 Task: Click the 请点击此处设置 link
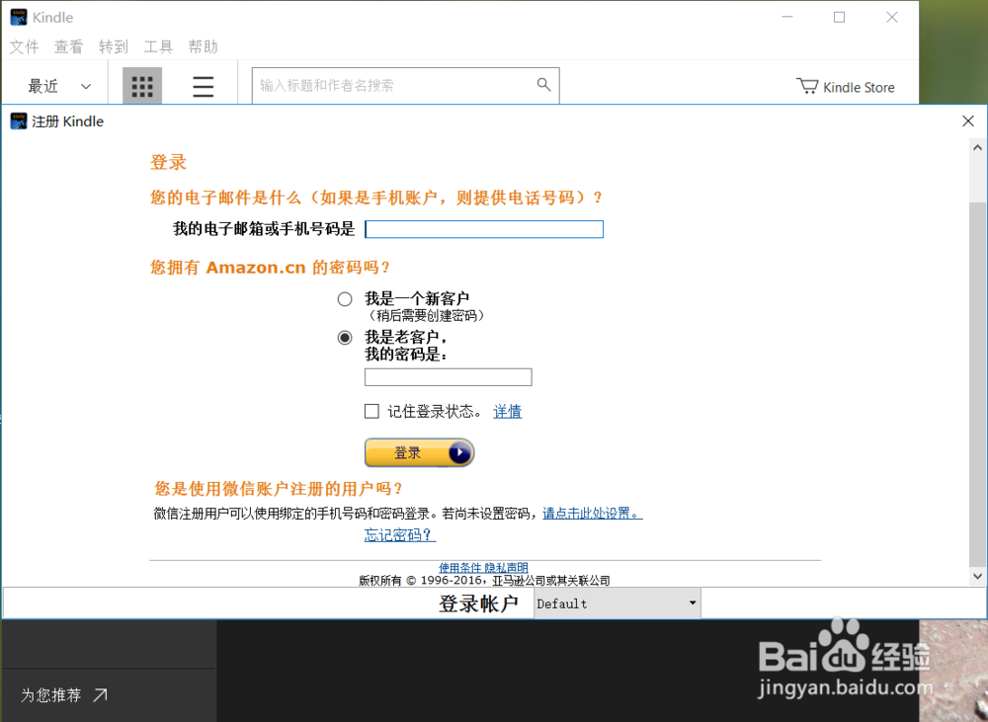tap(592, 514)
